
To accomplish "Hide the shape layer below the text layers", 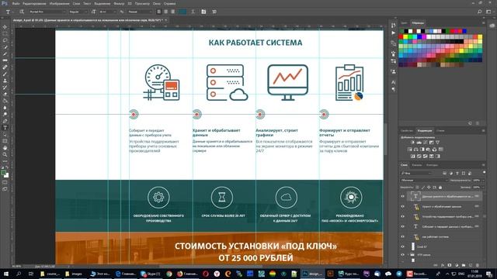I will pos(402,246).
